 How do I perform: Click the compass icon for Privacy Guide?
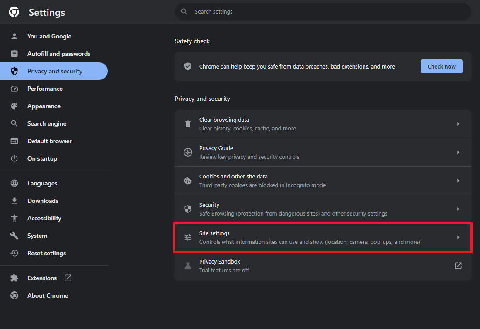coord(187,152)
